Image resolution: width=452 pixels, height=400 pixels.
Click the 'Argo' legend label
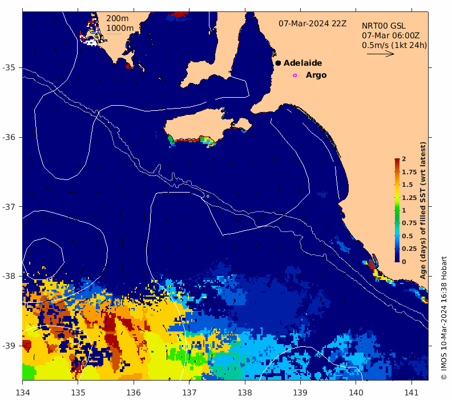tap(316, 75)
